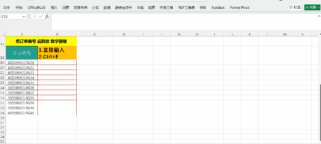Select row 30 header

[3, 118]
